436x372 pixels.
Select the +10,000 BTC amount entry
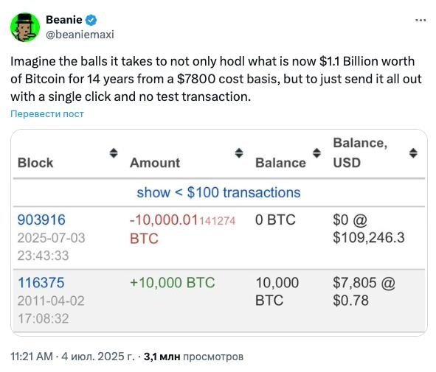(173, 283)
